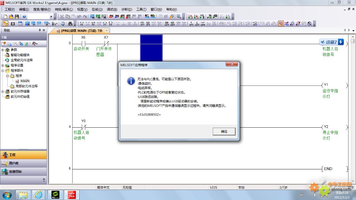356x200 pixels.
Task: Insert closed contact with F6 icon
Action: (93, 24)
